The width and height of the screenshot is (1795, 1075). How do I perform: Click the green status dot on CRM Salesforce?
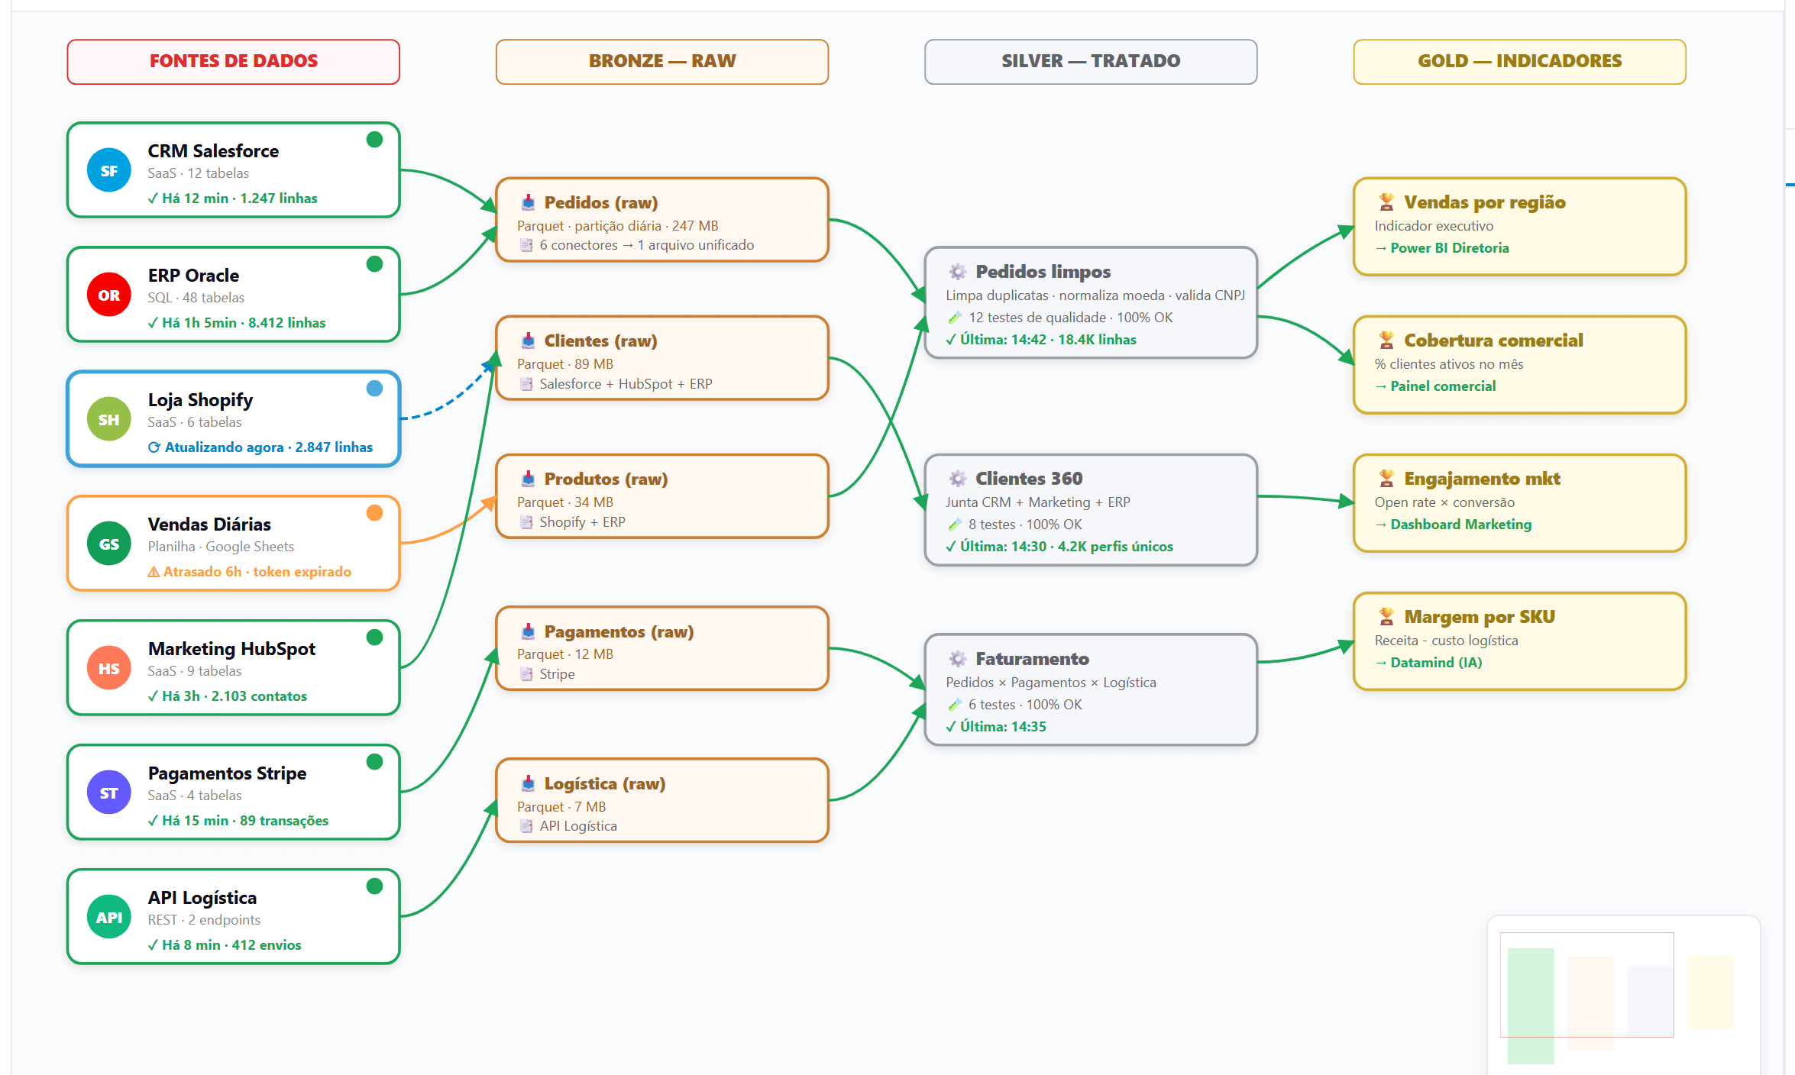coord(374,139)
